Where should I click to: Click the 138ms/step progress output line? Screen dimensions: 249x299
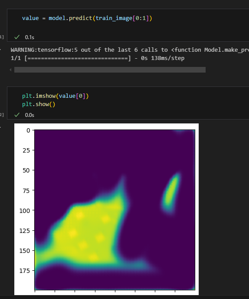[98, 58]
